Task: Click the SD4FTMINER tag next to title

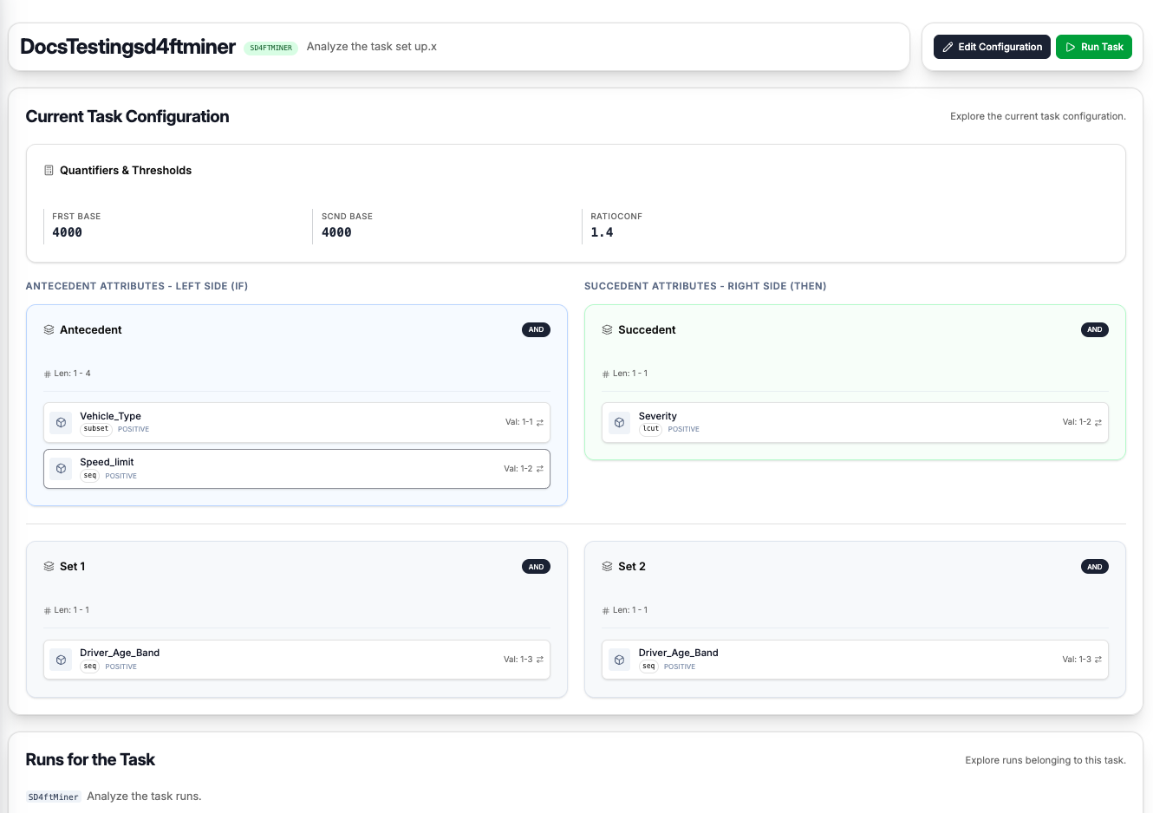Action: pyautogui.click(x=270, y=48)
